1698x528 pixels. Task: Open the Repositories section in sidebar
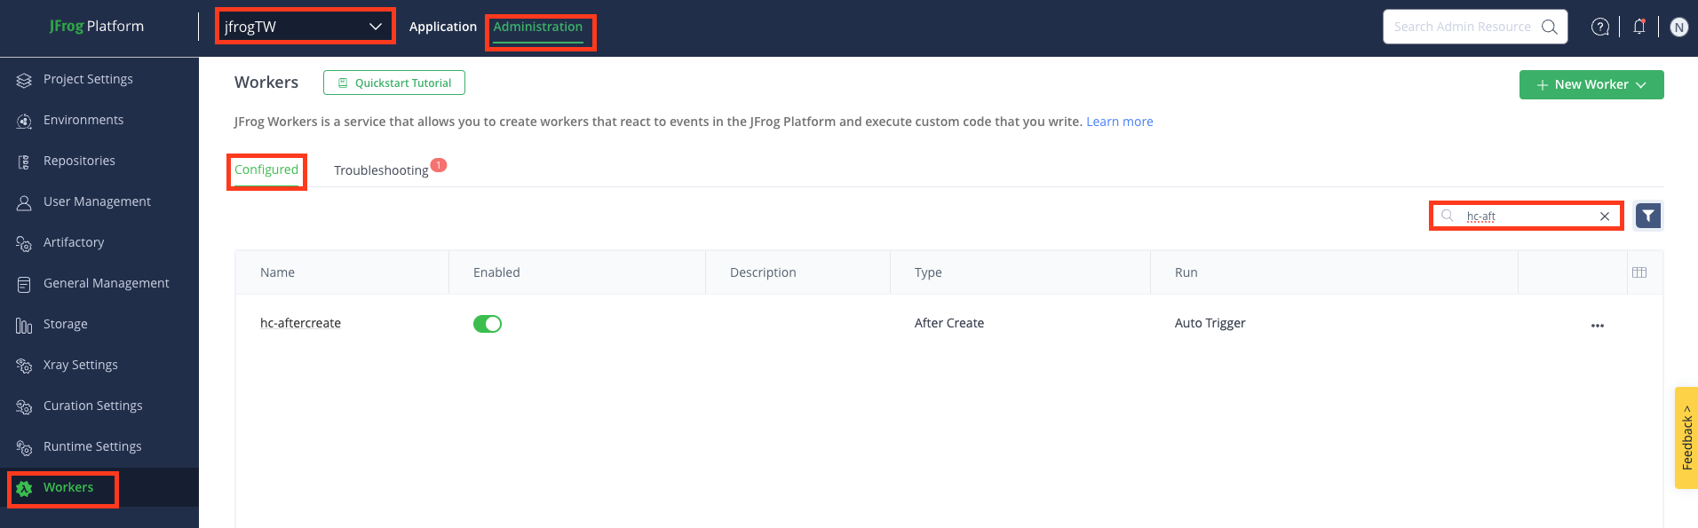(78, 161)
